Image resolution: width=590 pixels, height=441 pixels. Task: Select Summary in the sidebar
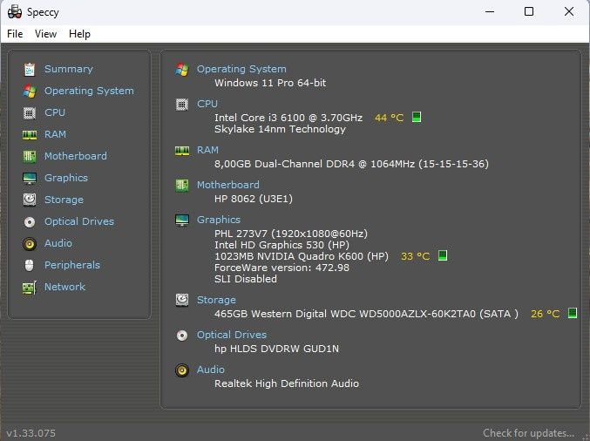tap(68, 69)
